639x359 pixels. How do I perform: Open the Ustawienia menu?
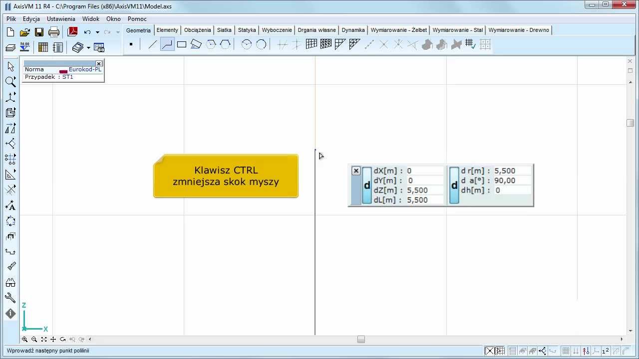(x=61, y=19)
